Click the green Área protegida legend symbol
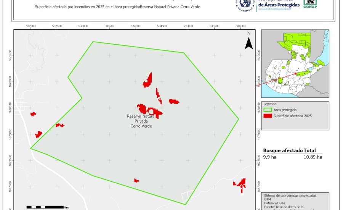343x210 pixels. [x=267, y=110]
